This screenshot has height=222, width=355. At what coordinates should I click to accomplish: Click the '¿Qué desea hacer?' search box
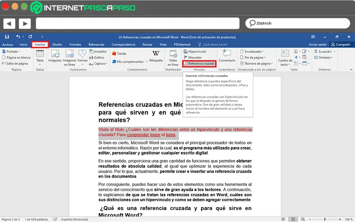(213, 45)
